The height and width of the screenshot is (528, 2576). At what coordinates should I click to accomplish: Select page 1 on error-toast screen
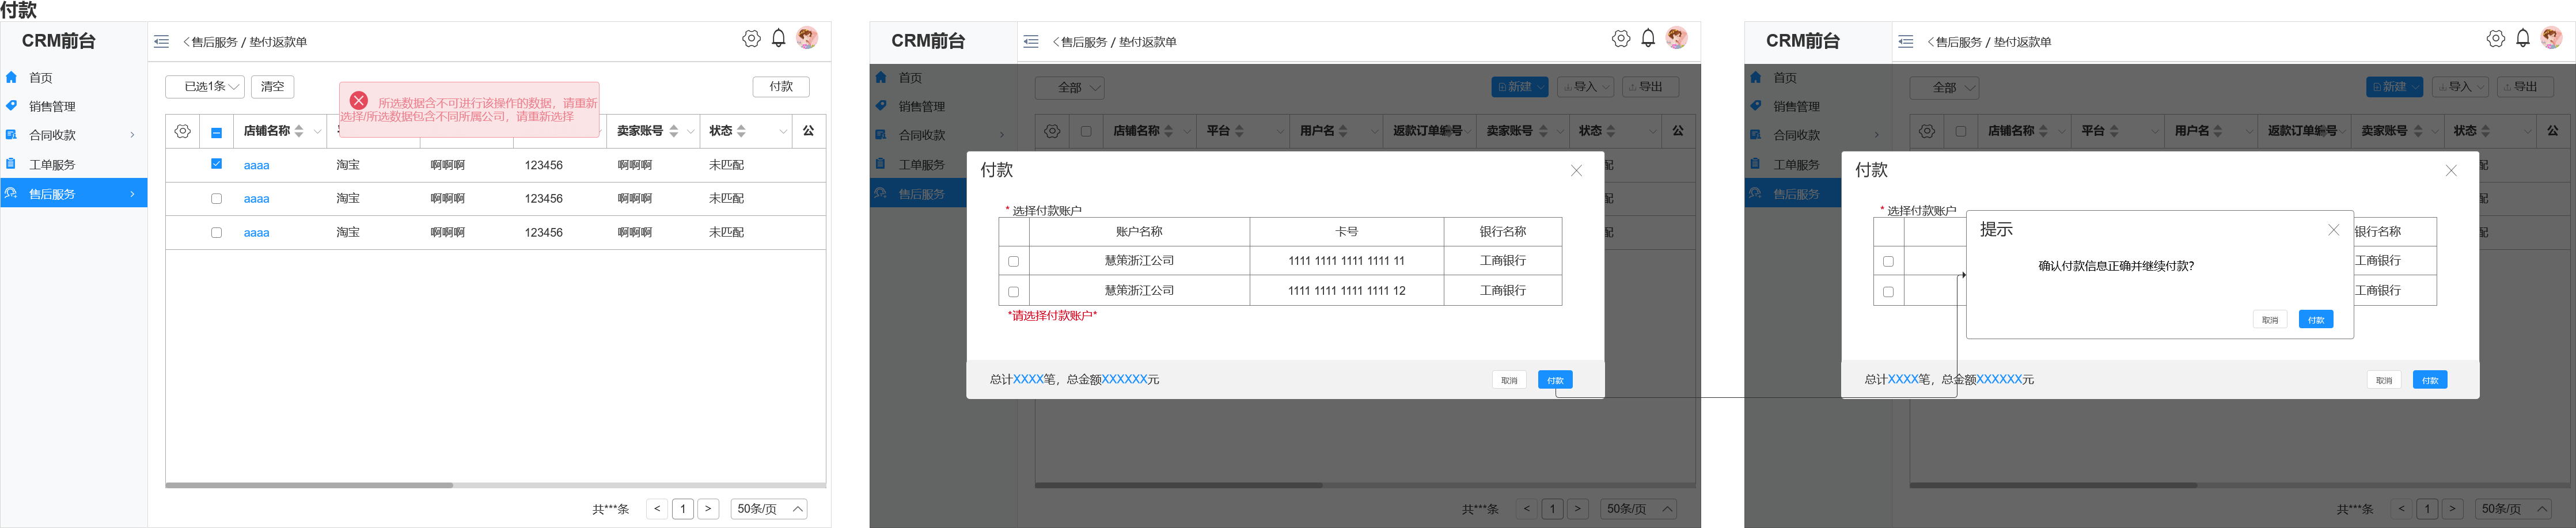point(683,509)
